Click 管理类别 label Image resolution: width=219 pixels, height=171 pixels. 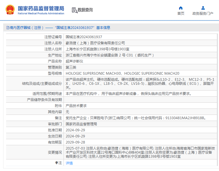click(55, 67)
